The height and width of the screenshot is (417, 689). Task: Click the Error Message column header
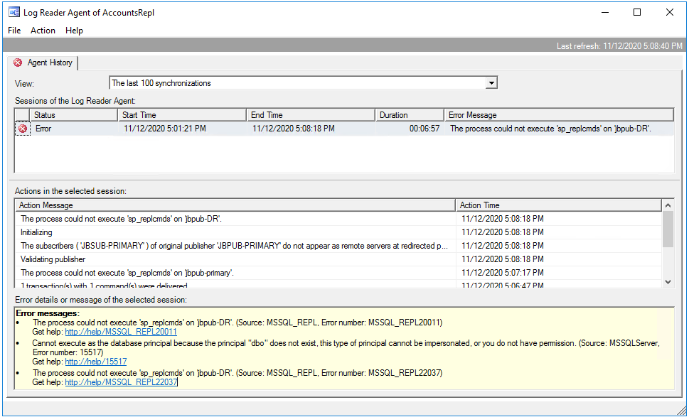(558, 114)
